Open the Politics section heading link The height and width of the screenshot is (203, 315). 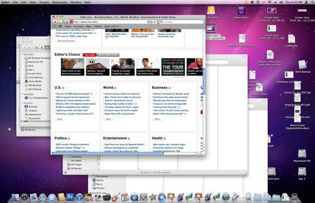coord(62,138)
